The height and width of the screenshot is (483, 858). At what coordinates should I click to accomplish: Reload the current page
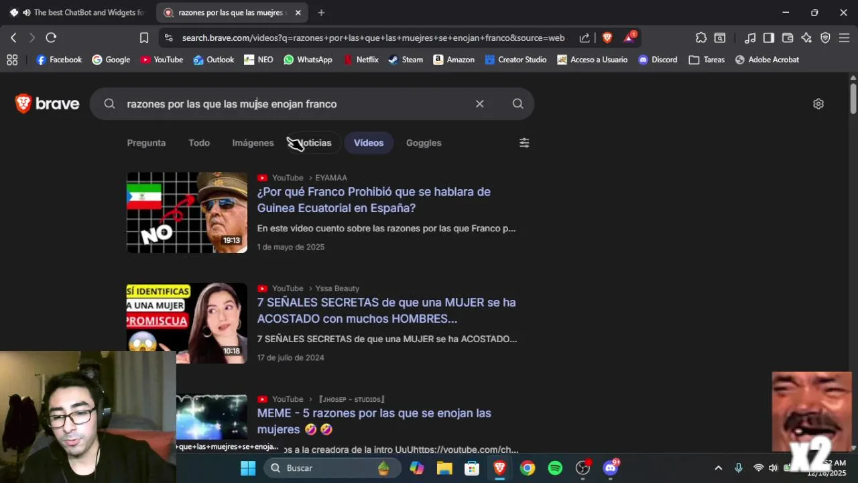51,38
